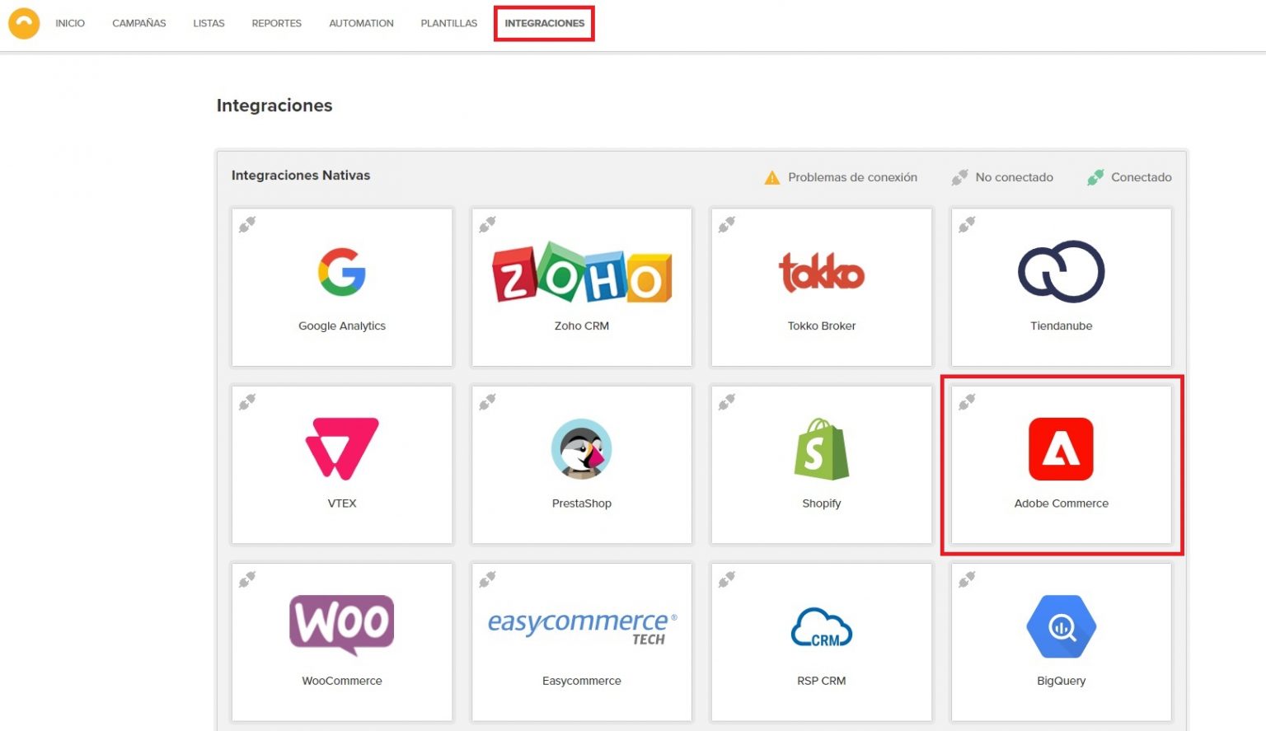Open the CAMPAÑAS menu item
The width and height of the screenshot is (1266, 731).
click(x=138, y=23)
